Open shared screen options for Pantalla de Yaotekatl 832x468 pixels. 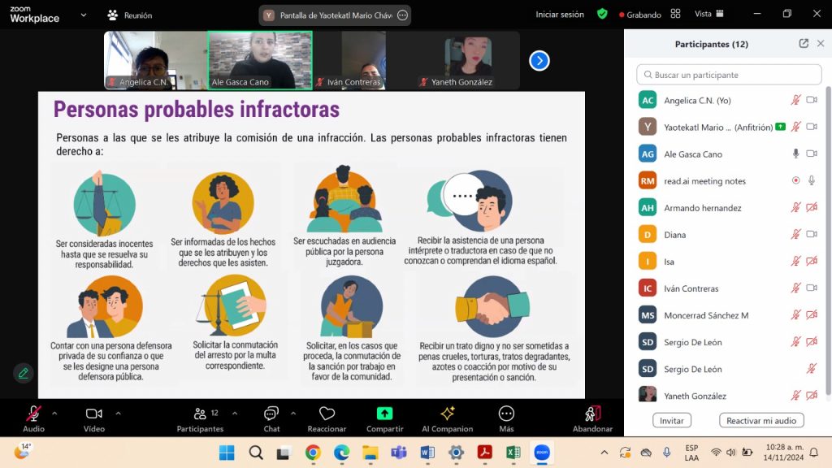click(402, 15)
